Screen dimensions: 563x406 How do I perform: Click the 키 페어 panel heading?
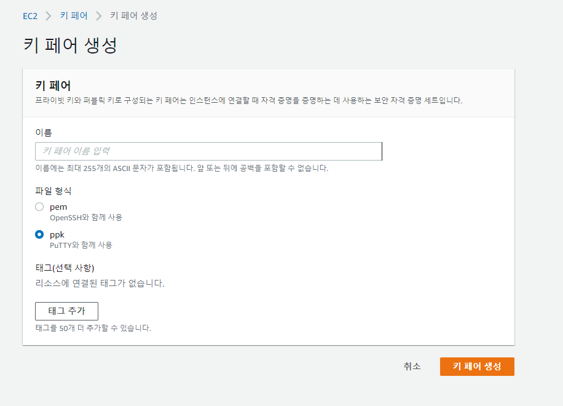click(x=53, y=86)
